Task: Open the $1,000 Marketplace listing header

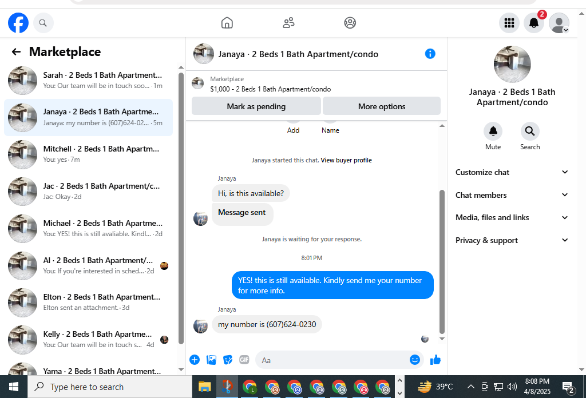Action: (x=270, y=89)
